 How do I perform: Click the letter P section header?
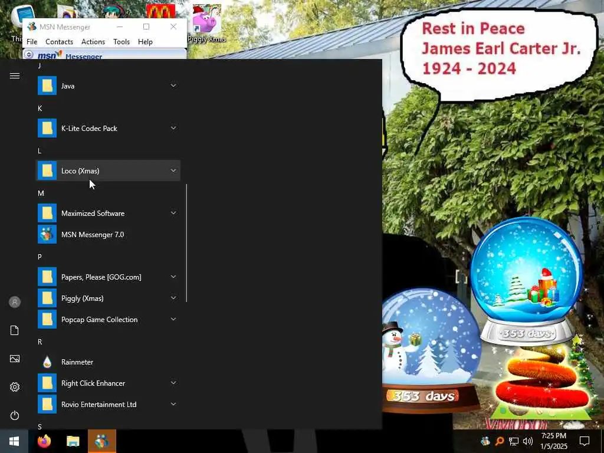[x=40, y=257]
